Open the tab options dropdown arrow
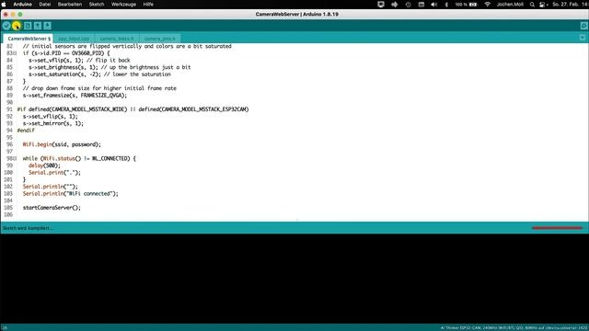The height and width of the screenshot is (331, 589). pyautogui.click(x=583, y=38)
